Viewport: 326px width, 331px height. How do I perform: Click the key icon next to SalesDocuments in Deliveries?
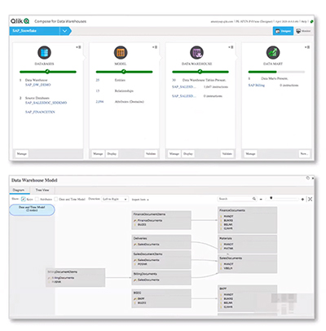(x=135, y=245)
